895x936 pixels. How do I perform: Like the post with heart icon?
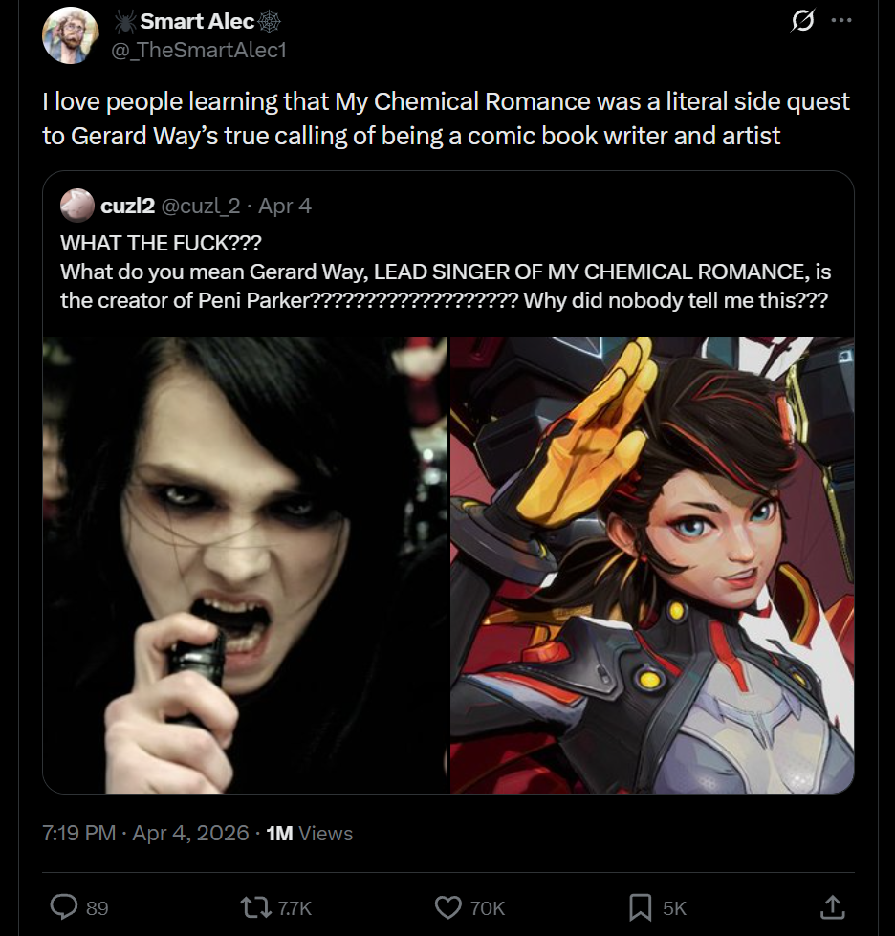pos(447,907)
